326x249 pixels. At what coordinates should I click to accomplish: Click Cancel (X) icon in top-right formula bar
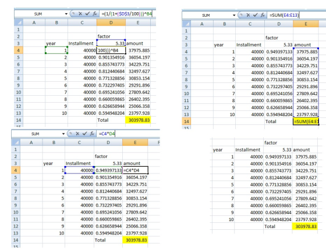(x=248, y=15)
